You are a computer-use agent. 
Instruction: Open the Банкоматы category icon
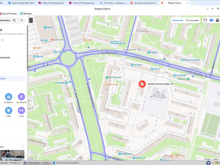coord(21,97)
